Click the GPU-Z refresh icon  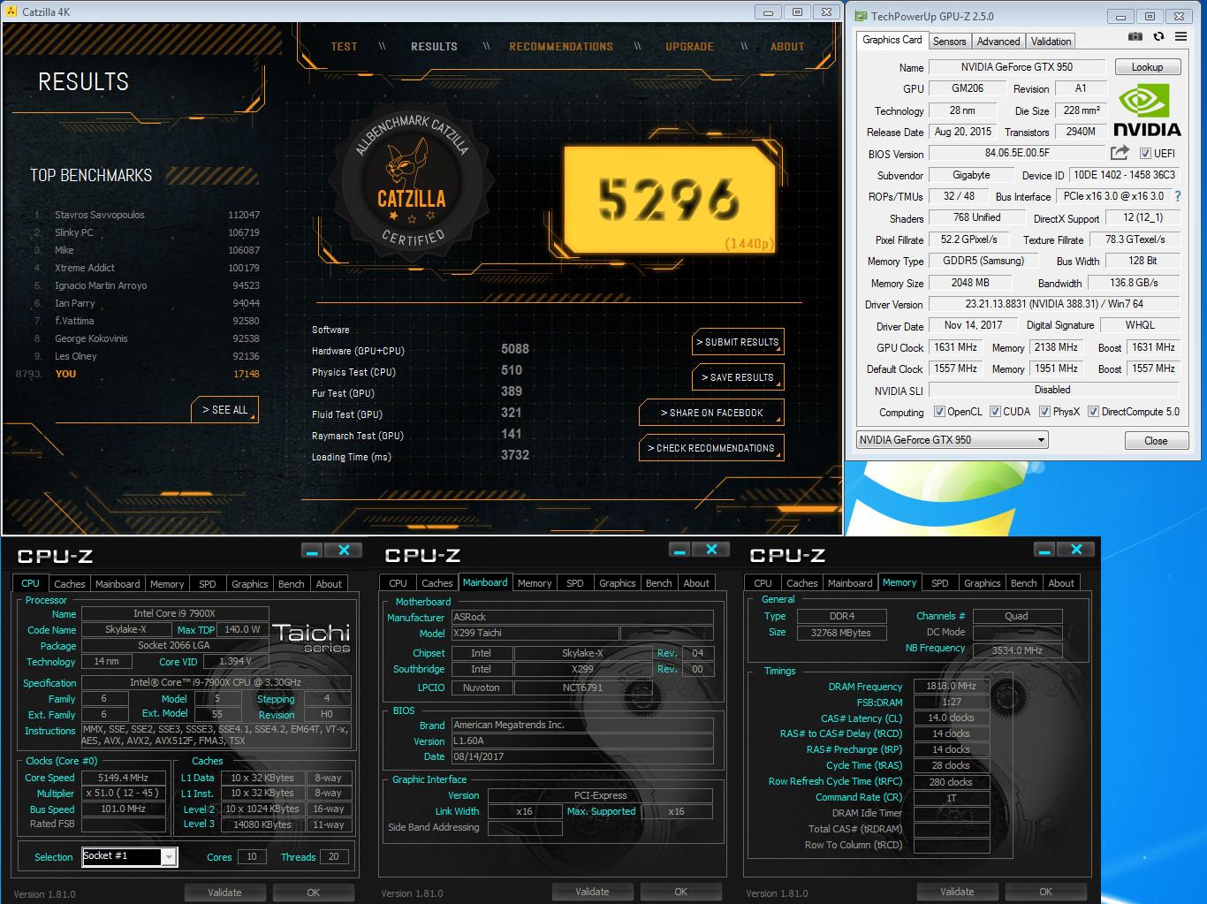(1158, 36)
